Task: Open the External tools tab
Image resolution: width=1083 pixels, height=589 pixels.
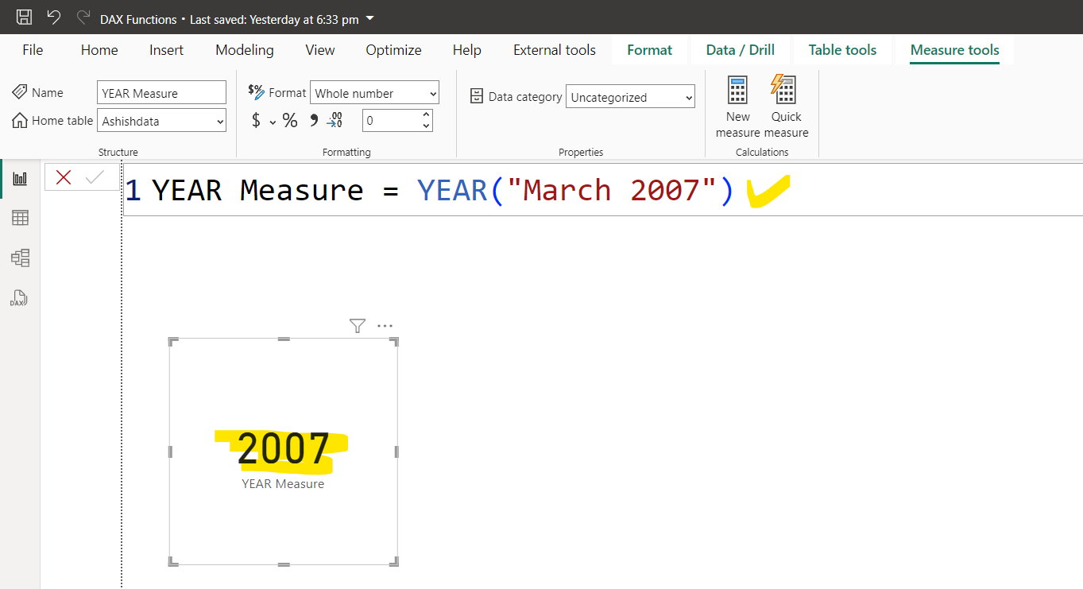Action: [554, 49]
